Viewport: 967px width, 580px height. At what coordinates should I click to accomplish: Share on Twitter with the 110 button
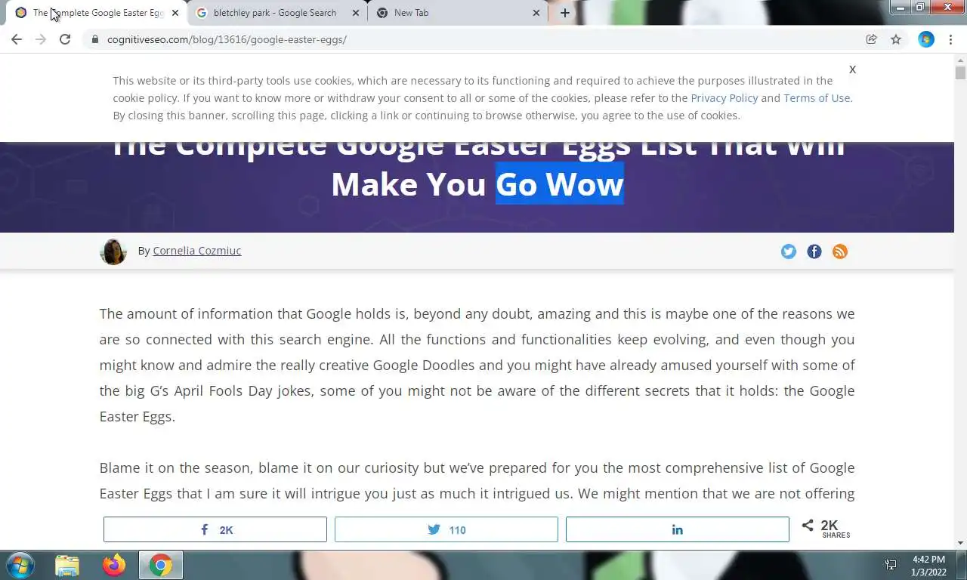[x=446, y=529]
